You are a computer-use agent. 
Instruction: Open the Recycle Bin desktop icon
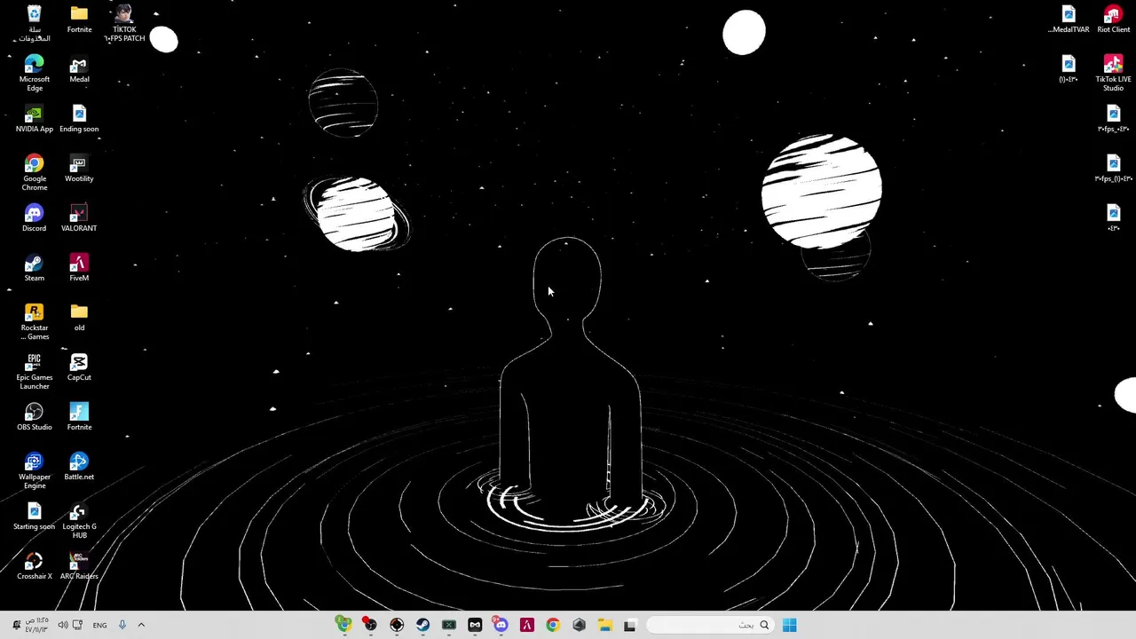(x=34, y=23)
